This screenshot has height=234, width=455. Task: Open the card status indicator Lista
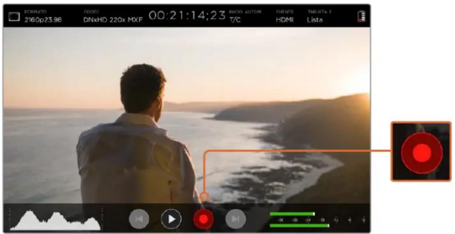click(x=319, y=16)
